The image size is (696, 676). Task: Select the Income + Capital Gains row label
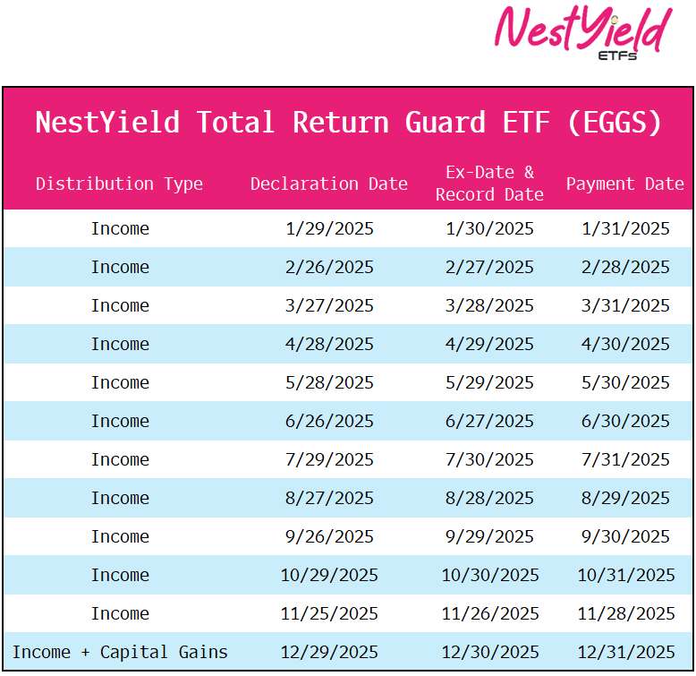[120, 652]
